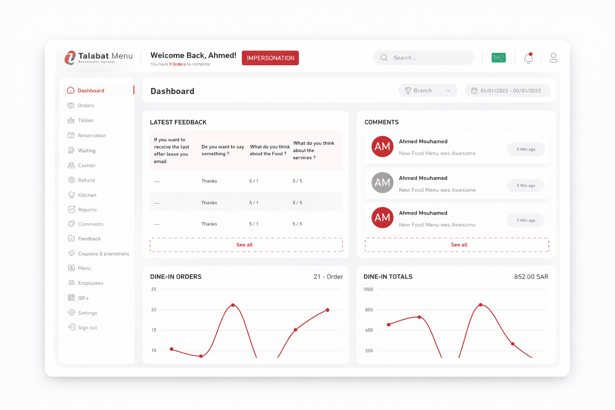This screenshot has width=615, height=410.
Task: Select the QR's sidebar icon
Action: point(72,297)
